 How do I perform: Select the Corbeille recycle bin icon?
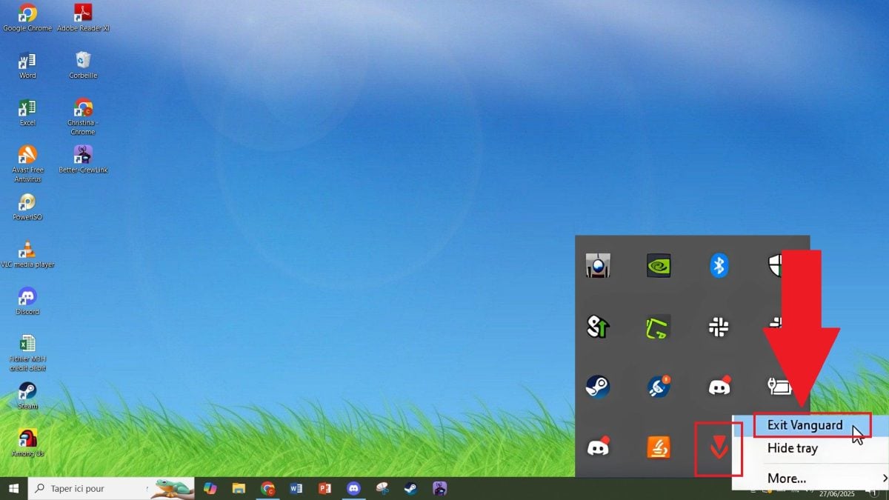[x=83, y=64]
